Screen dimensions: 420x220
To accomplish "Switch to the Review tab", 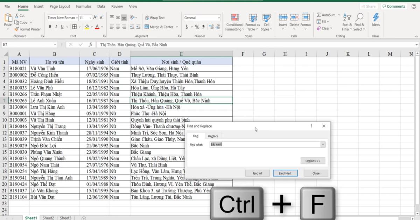I will pyautogui.click(x=117, y=7).
